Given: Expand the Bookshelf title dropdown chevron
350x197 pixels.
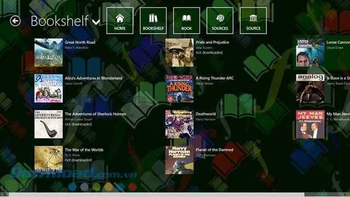Looking at the screenshot, I should point(96,22).
